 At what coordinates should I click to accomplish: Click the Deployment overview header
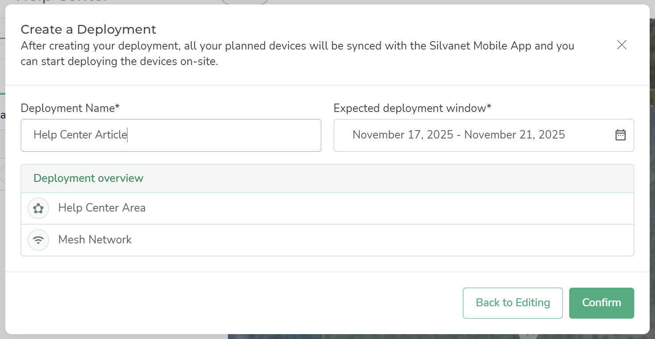89,178
